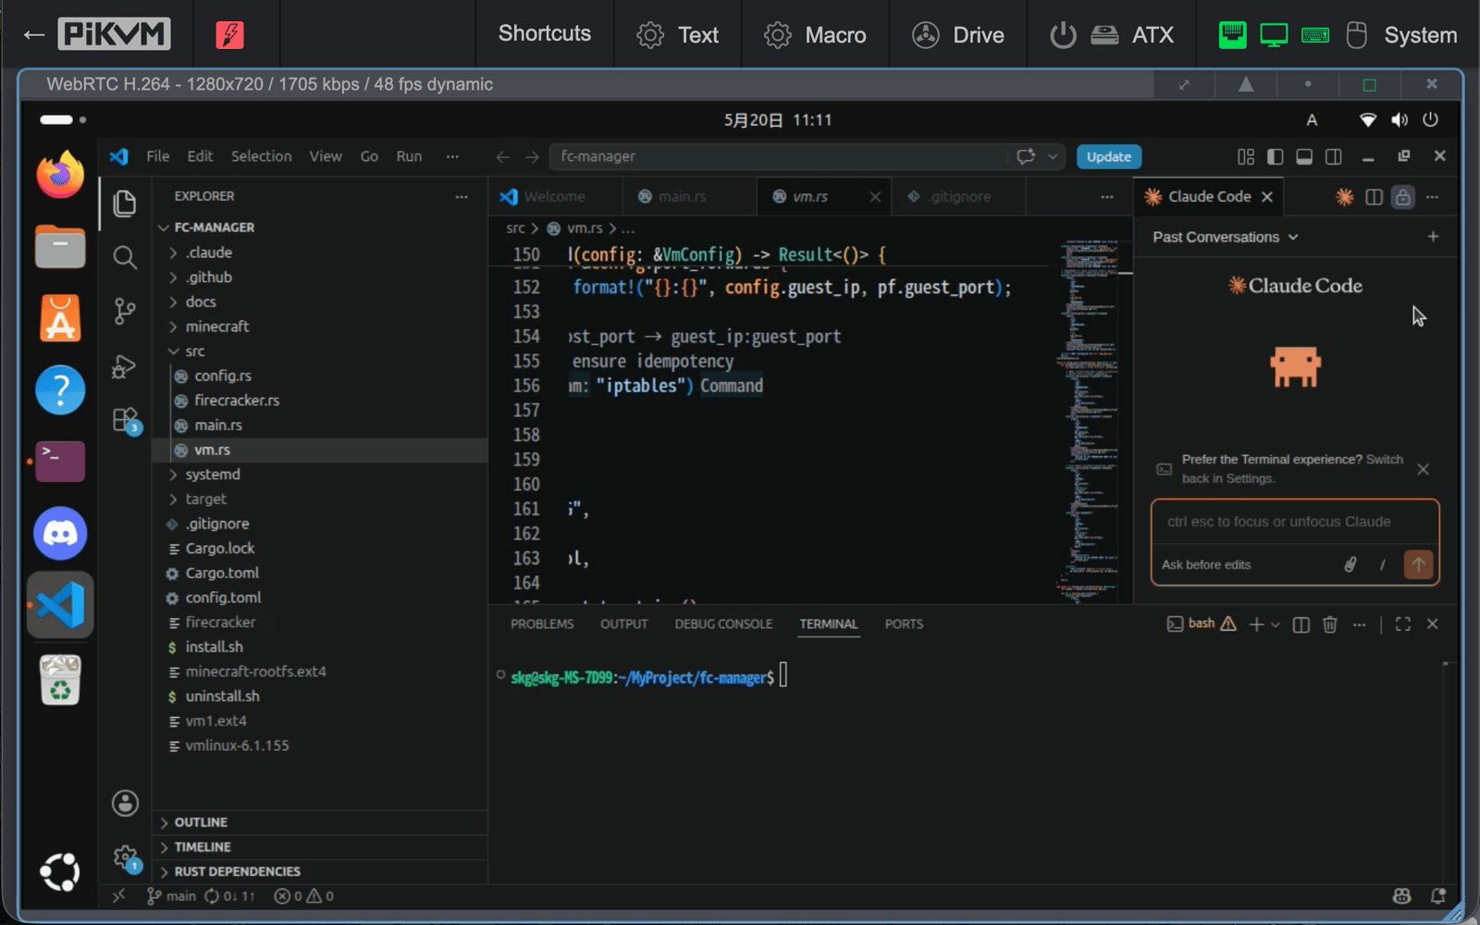Open notifications bell in status bar
The width and height of the screenshot is (1480, 925).
[1437, 895]
